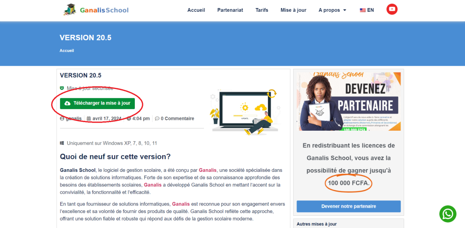
Task: Click the US flag language icon
Action: [x=362, y=10]
